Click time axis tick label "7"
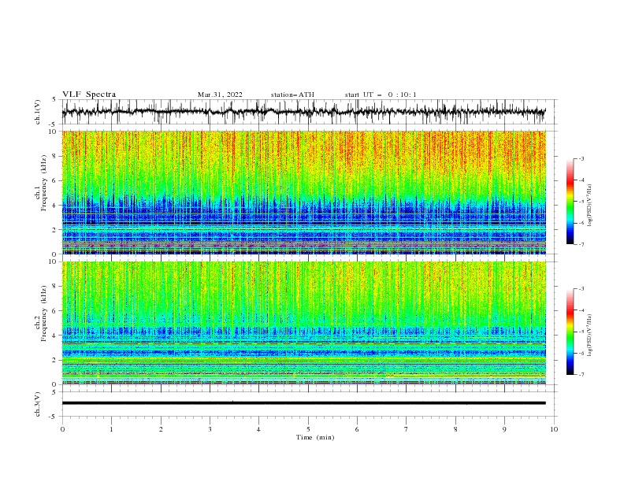Screen dimensions: 624x482 [407, 429]
